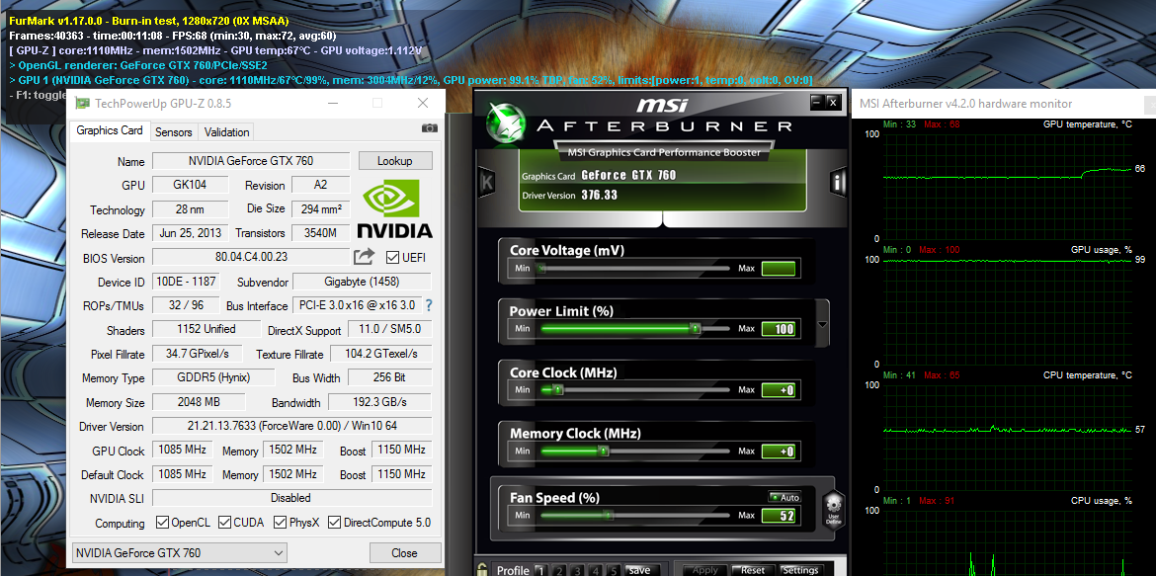
Task: Toggle the CUDA checkbox
Action: click(225, 523)
